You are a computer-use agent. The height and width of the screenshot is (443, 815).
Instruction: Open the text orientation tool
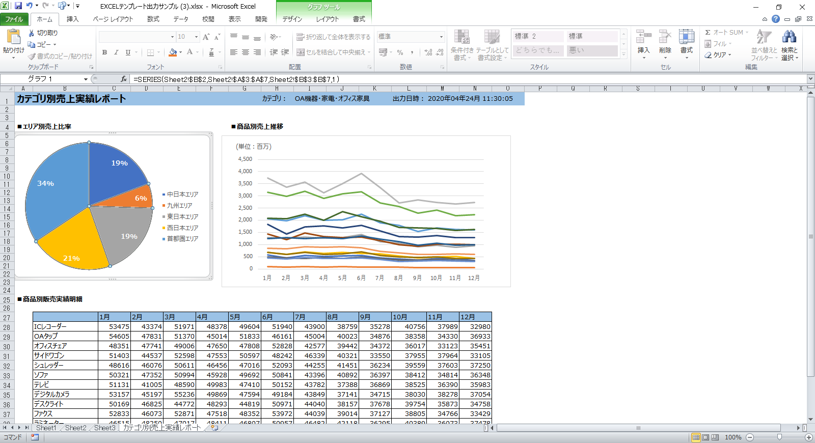pos(275,37)
